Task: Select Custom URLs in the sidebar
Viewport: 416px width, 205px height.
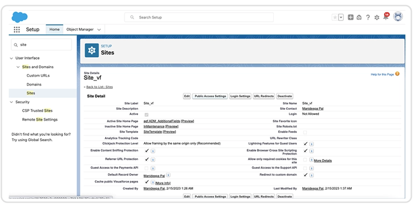Action: click(38, 76)
